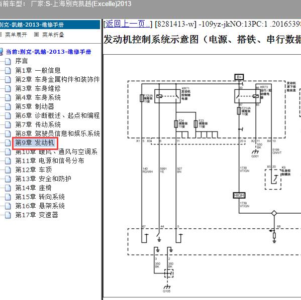Click the page icon beside 第1章
The image size is (301, 300).
tap(8, 71)
